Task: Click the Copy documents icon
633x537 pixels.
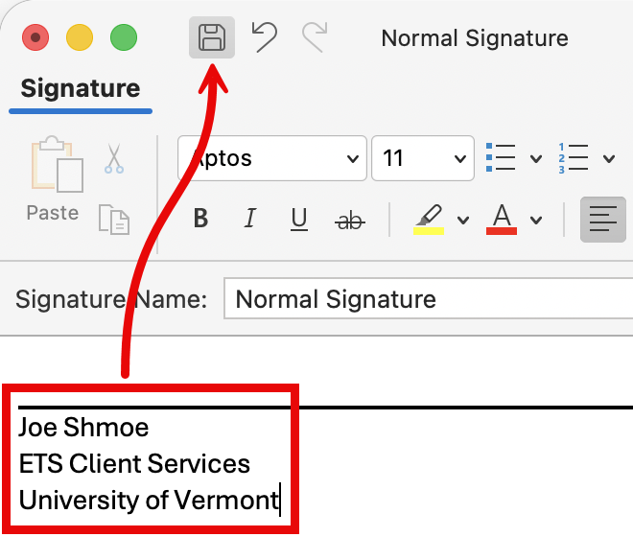Action: pyautogui.click(x=114, y=219)
